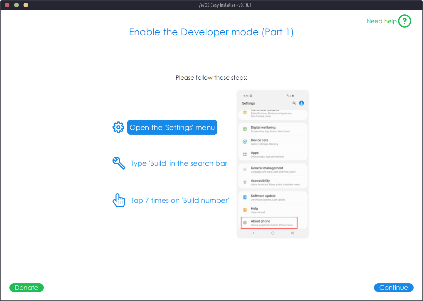The image size is (423, 301).
Task: Click the recents bars icon in phone navigation bar
Action: 292,233
